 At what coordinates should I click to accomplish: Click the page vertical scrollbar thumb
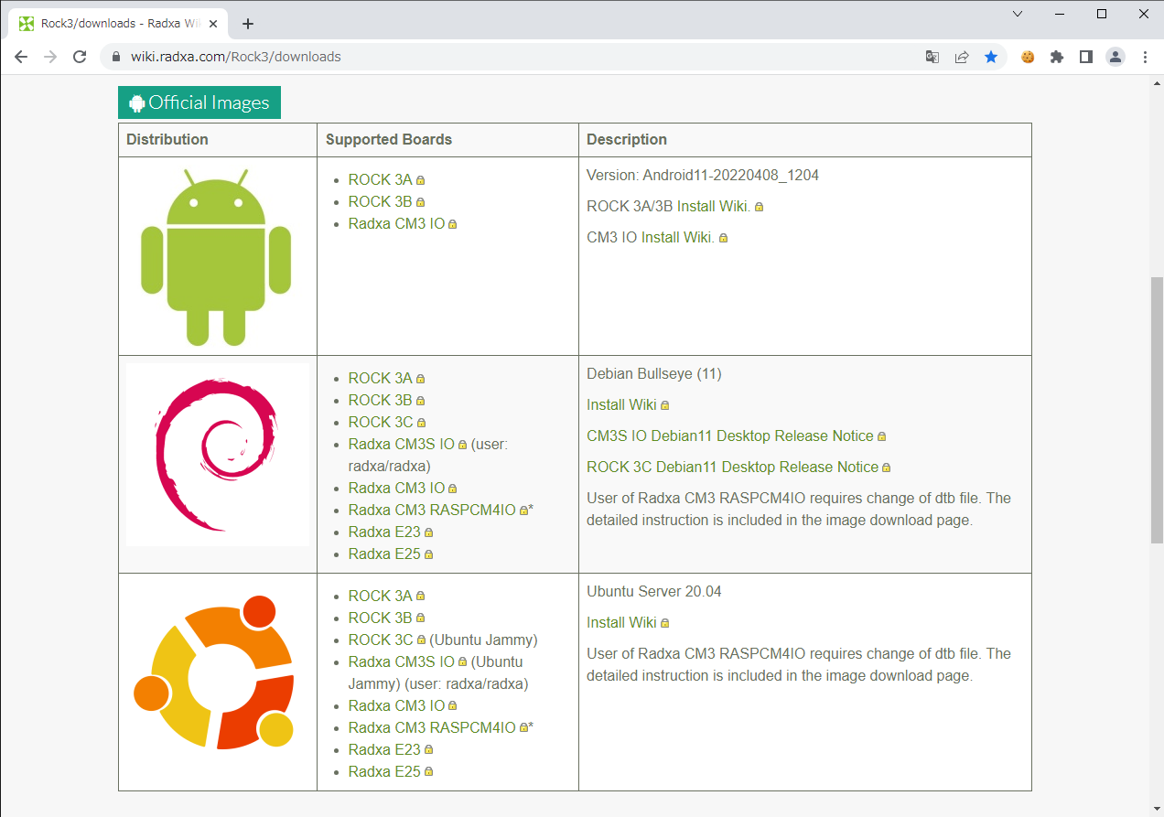pyautogui.click(x=1157, y=410)
